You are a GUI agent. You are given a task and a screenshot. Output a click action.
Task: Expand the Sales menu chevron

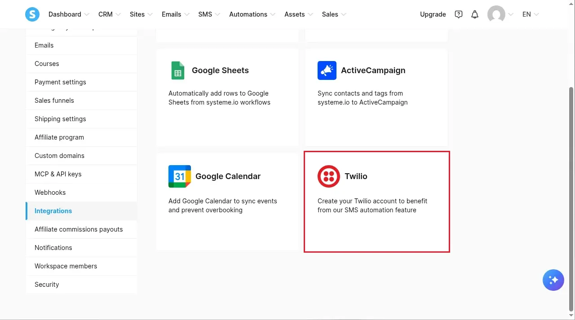pos(344,14)
